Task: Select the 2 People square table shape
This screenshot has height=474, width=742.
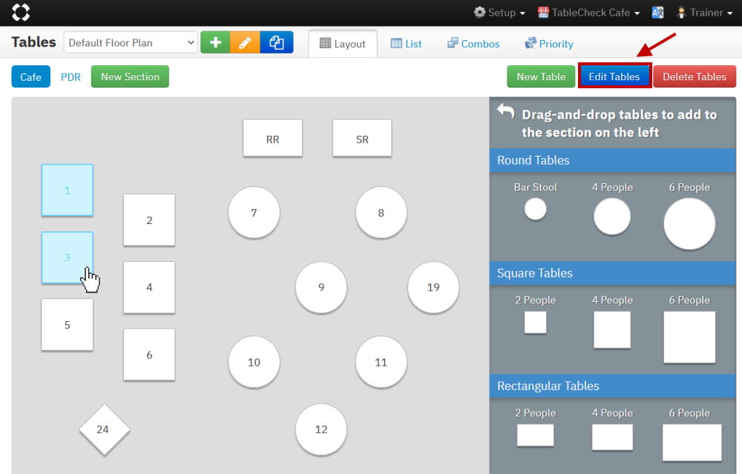Action: point(535,323)
